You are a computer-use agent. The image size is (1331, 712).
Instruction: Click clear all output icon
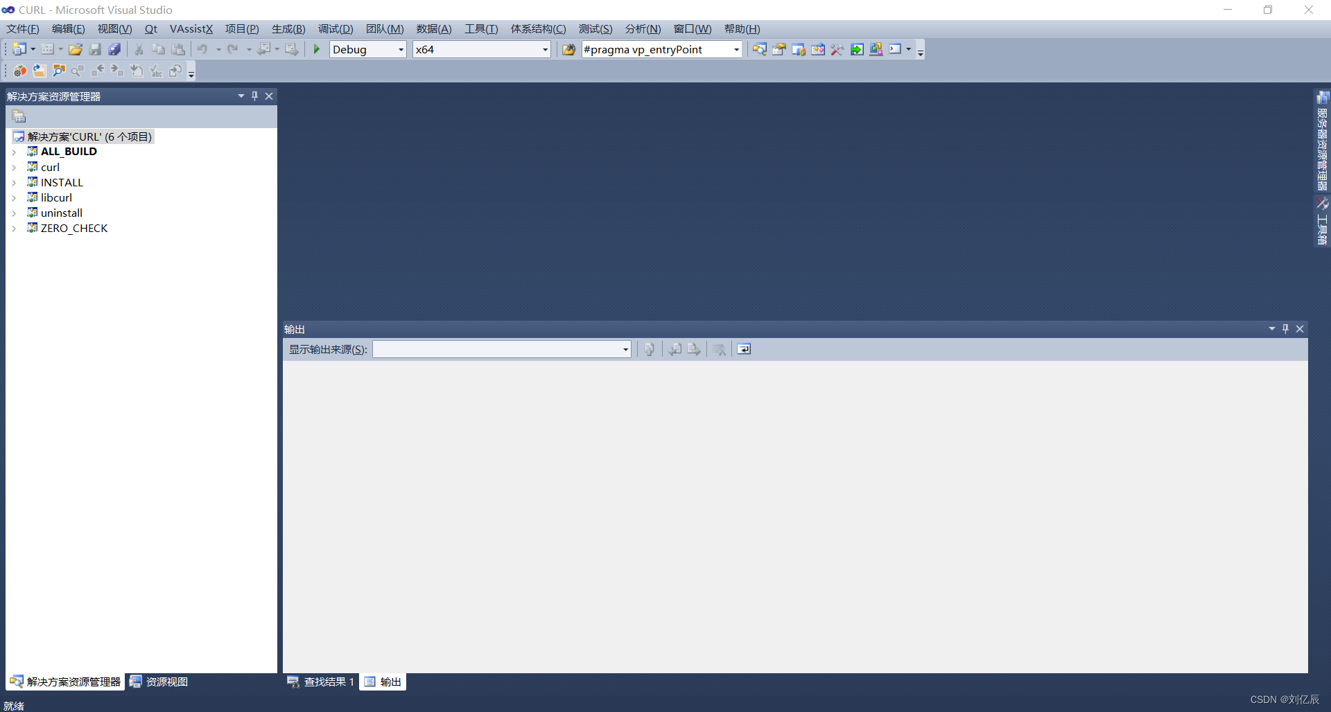point(720,349)
